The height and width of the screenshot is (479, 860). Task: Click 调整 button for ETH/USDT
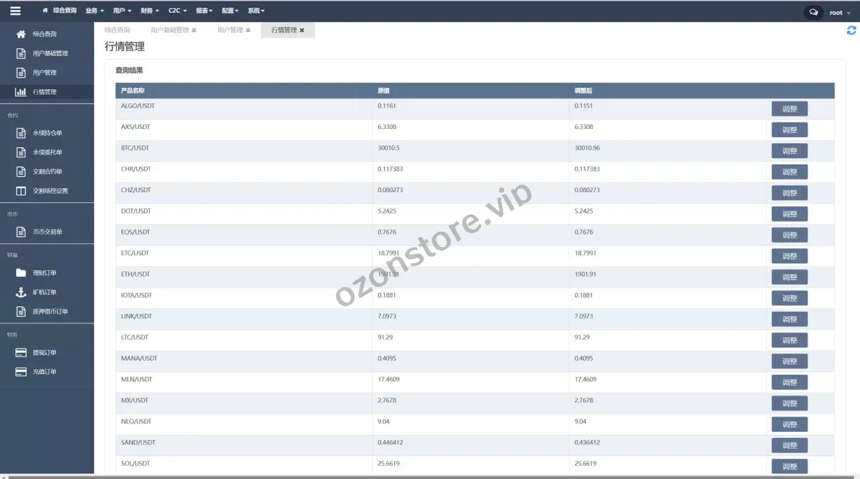789,277
